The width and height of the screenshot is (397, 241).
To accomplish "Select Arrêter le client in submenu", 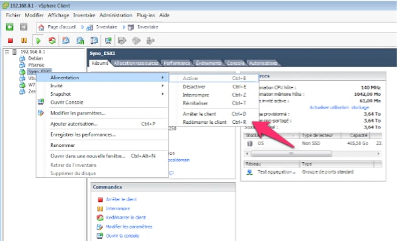I will coord(214,114).
